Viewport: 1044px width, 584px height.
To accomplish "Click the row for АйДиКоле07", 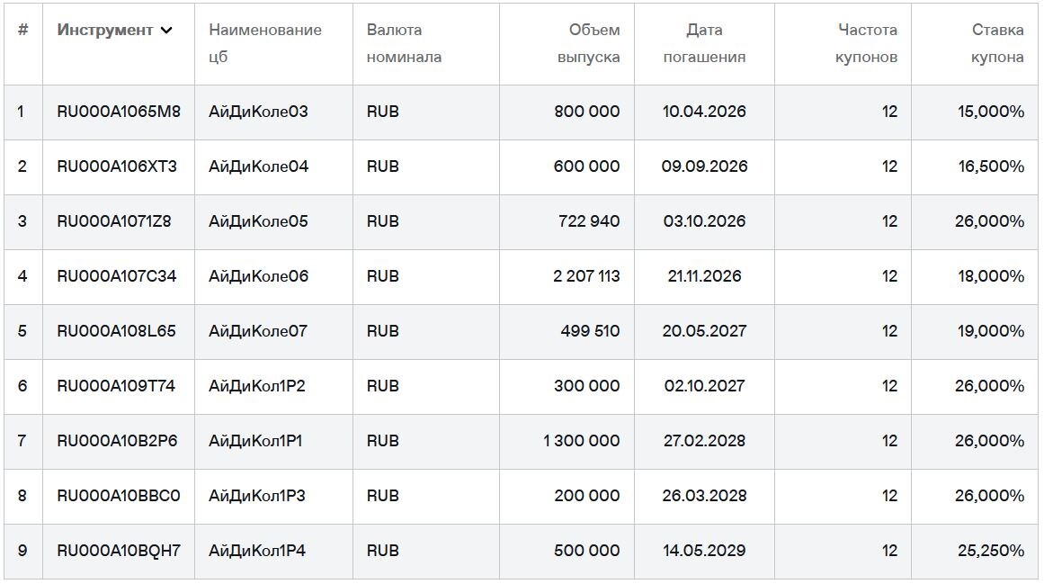I will 257,331.
